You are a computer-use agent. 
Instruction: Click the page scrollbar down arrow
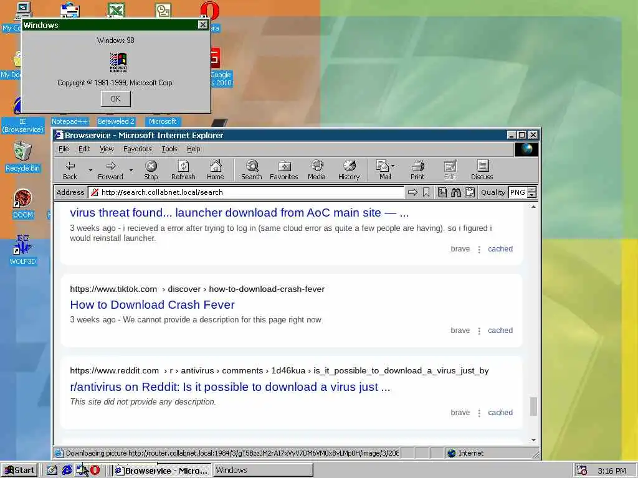coord(533,440)
